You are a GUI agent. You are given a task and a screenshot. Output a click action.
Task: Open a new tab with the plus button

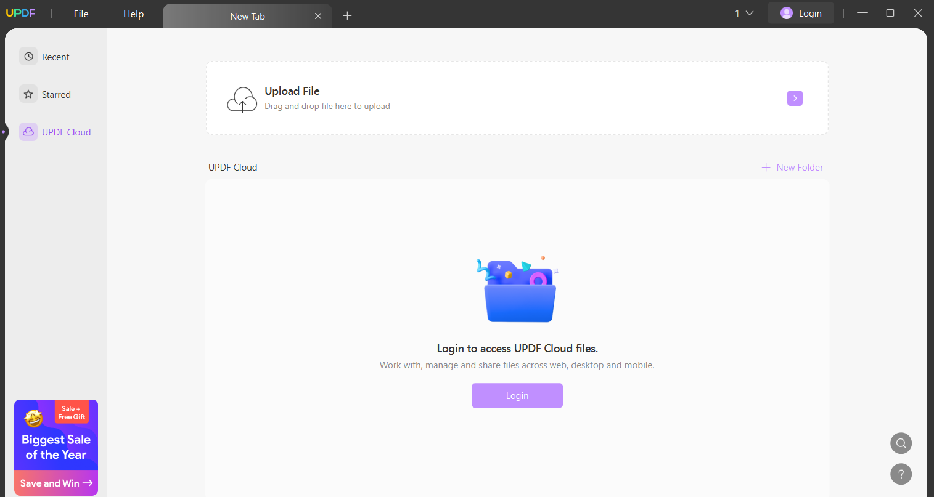point(347,15)
